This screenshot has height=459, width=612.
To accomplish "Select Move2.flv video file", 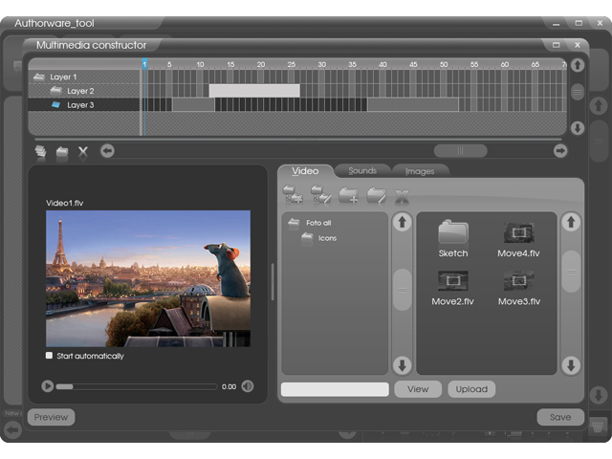I will pyautogui.click(x=452, y=288).
